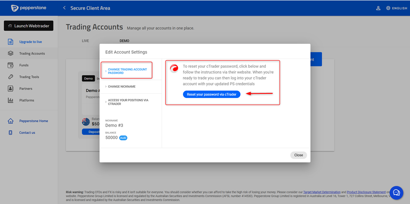Expand Change Trading Account Password section

click(x=127, y=71)
